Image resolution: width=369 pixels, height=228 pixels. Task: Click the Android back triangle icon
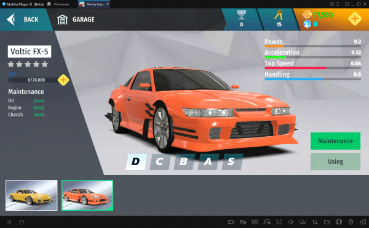click(x=9, y=222)
